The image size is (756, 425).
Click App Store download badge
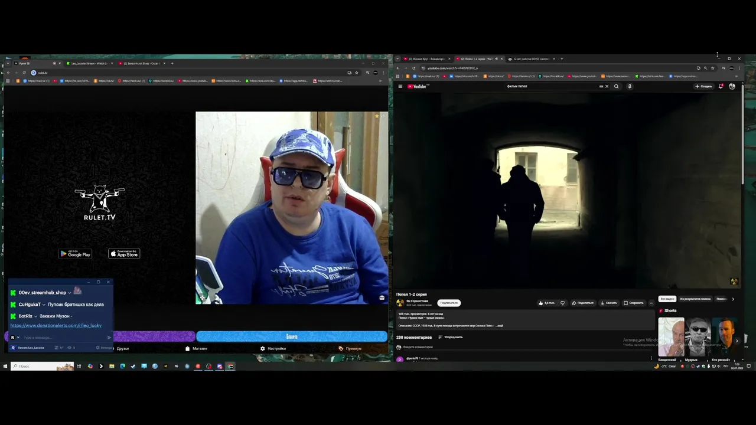(124, 254)
